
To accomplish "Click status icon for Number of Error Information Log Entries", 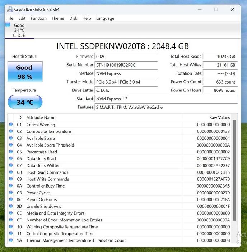I will pyautogui.click(x=11, y=220).
